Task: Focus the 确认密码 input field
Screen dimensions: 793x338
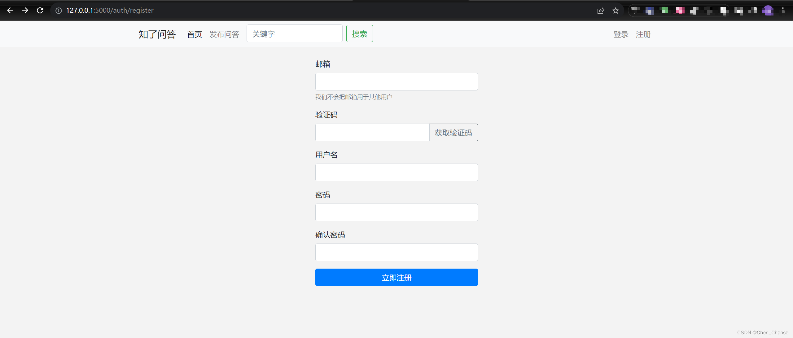Action: (x=396, y=252)
